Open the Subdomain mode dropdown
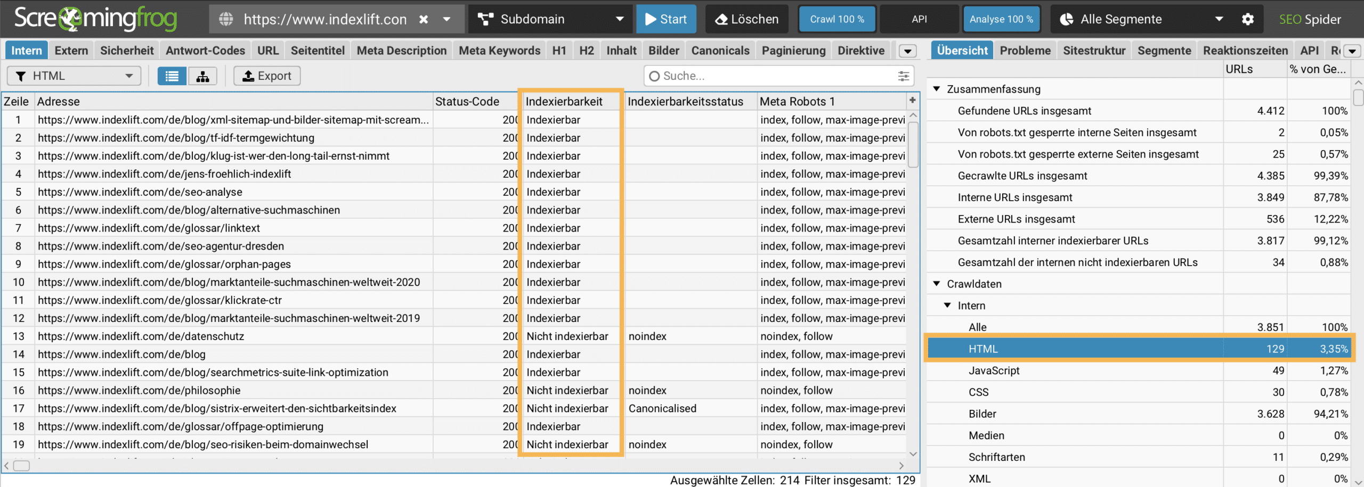Viewport: 1364px width, 487px height. tap(550, 19)
